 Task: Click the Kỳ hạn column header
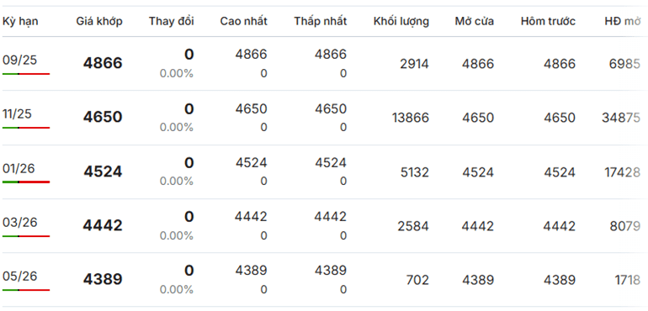[x=20, y=22]
